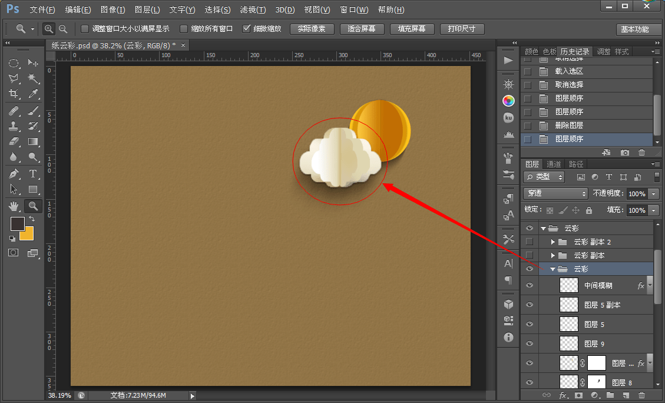
Task: Open the foreground color swatch
Action: pos(17,223)
